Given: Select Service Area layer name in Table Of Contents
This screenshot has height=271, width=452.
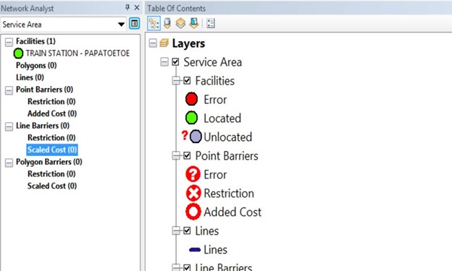Looking at the screenshot, I should (x=213, y=62).
